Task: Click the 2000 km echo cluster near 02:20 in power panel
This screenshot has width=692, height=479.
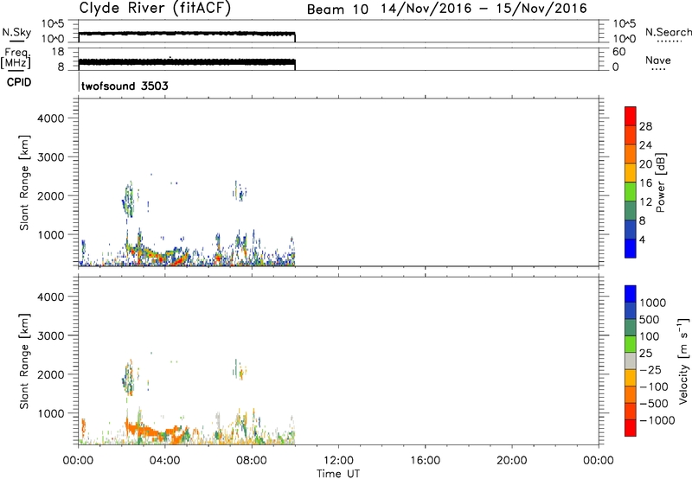Action: point(128,199)
